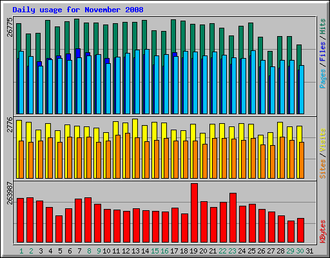Click the orange Sites bar for day 12
The width and height of the screenshot is (330, 258).
point(128,155)
